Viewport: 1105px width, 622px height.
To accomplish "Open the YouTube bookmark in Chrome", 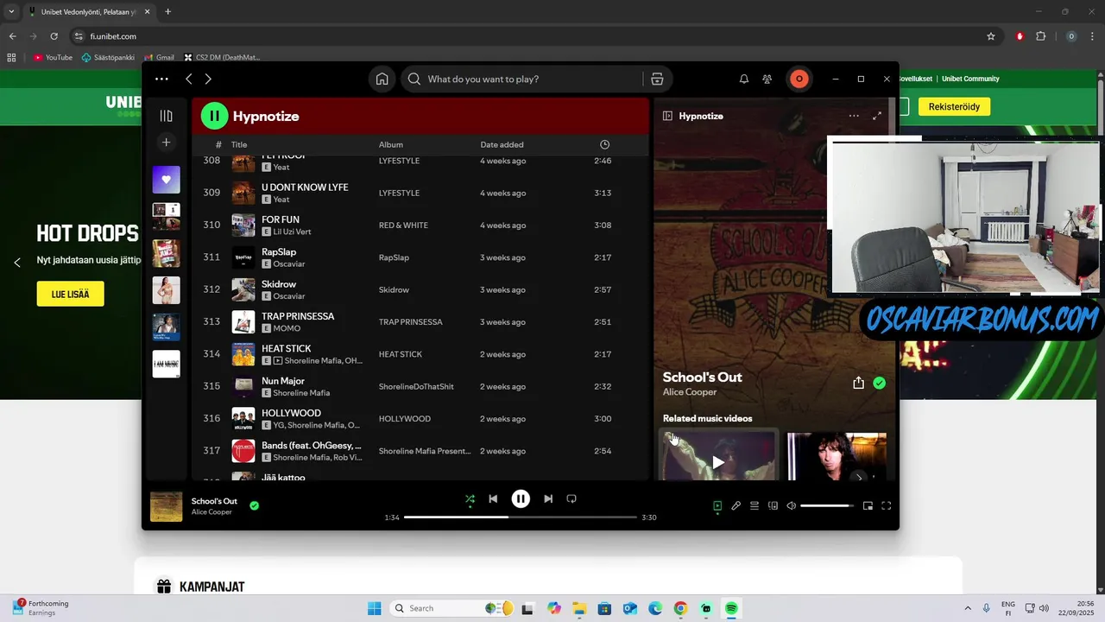I will click(53, 58).
